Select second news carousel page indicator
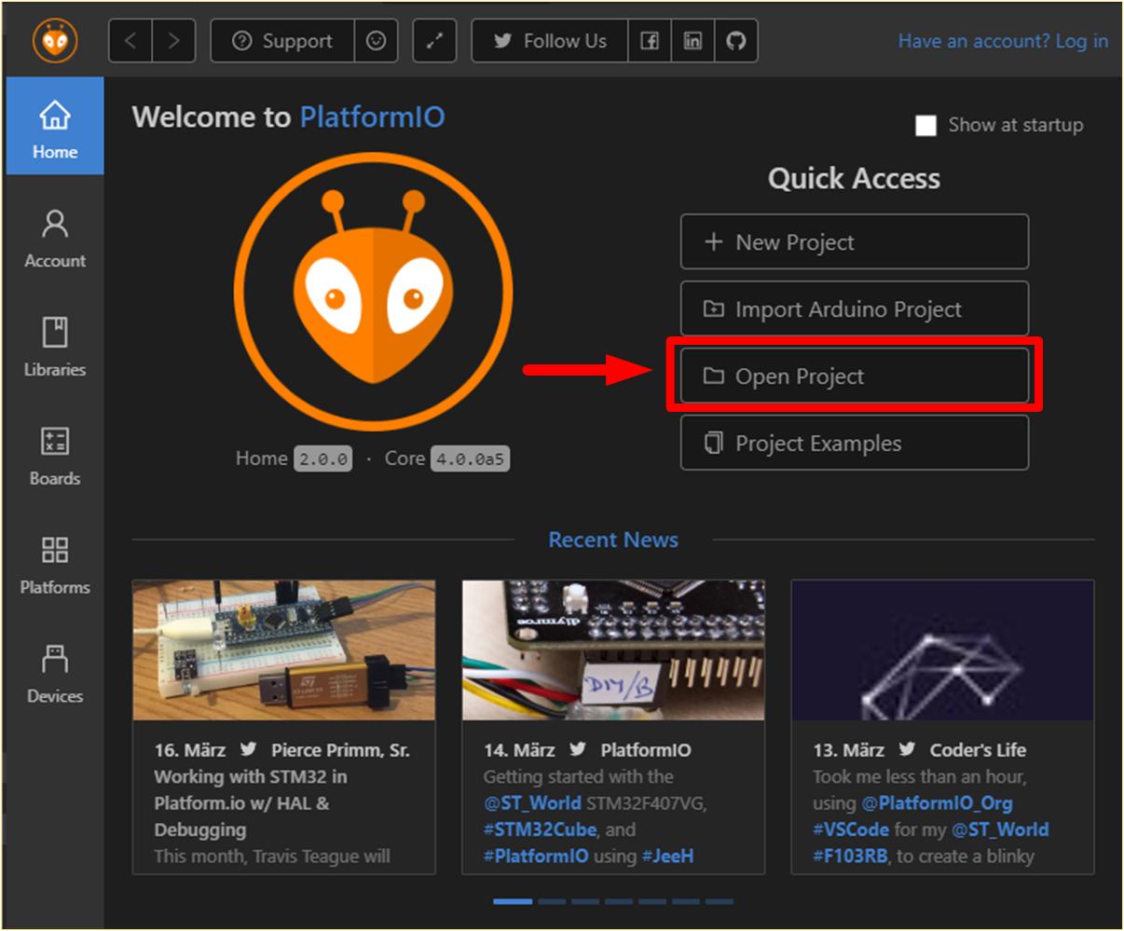 coord(552,901)
